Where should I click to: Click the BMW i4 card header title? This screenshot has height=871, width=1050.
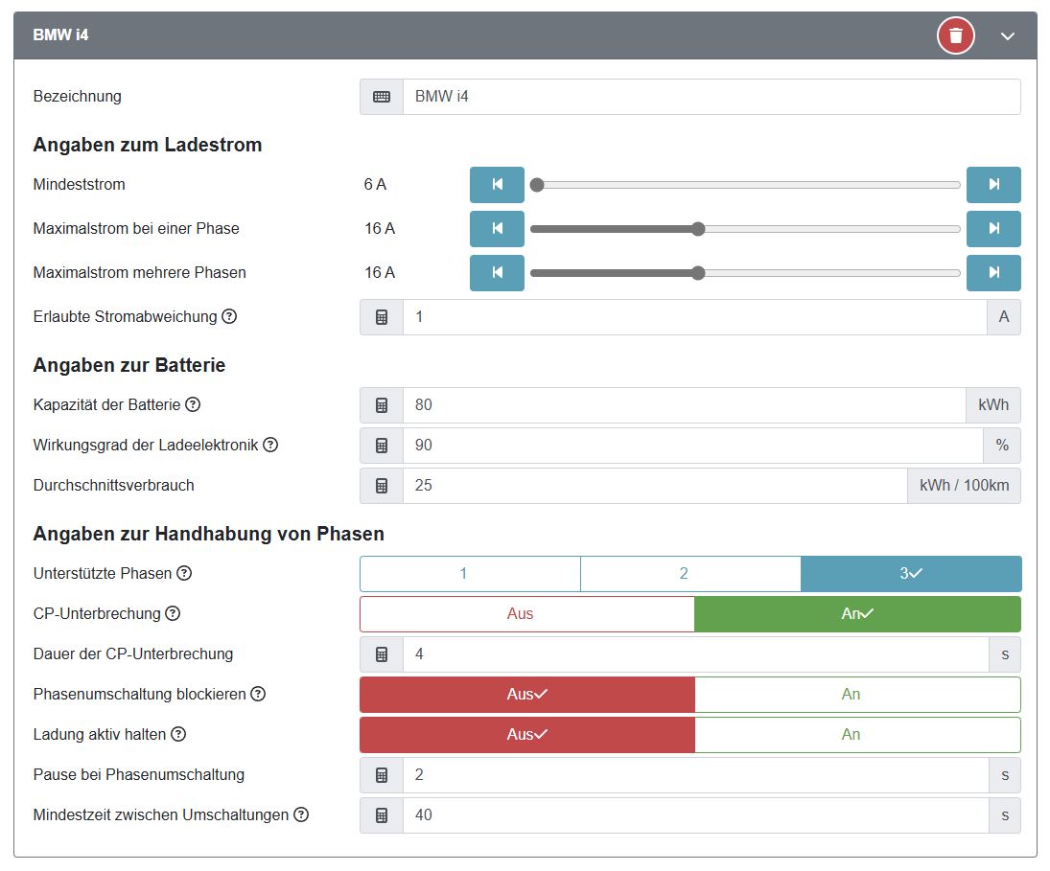(61, 34)
